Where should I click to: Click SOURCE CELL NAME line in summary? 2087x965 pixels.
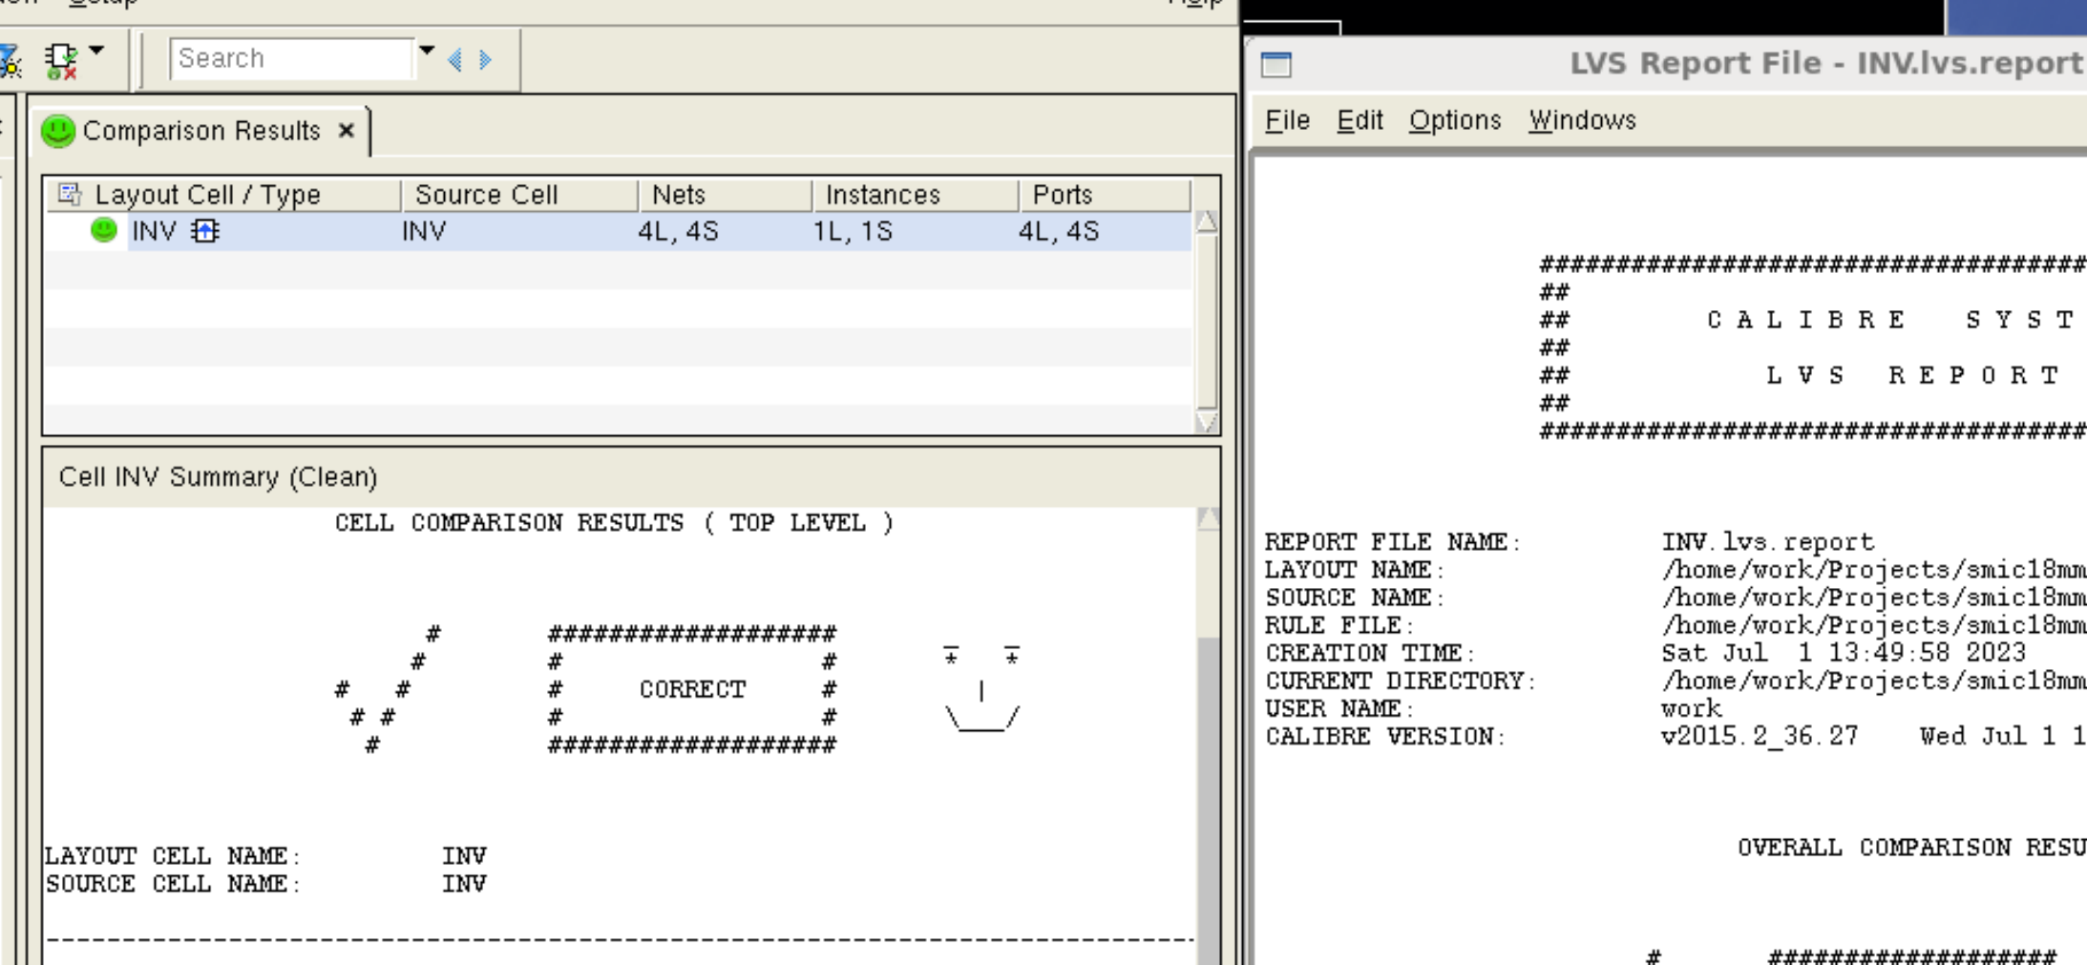(266, 884)
